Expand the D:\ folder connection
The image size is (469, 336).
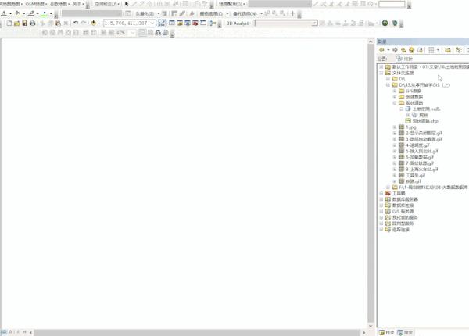pos(388,79)
